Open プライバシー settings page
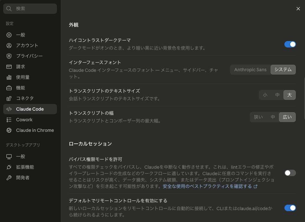 click(x=30, y=56)
